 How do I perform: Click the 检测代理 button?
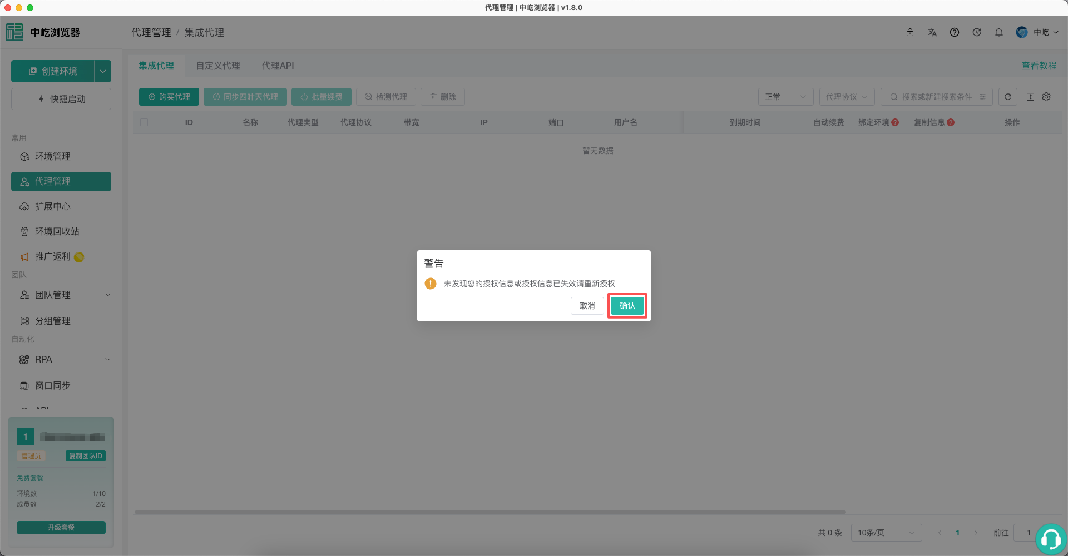(386, 97)
